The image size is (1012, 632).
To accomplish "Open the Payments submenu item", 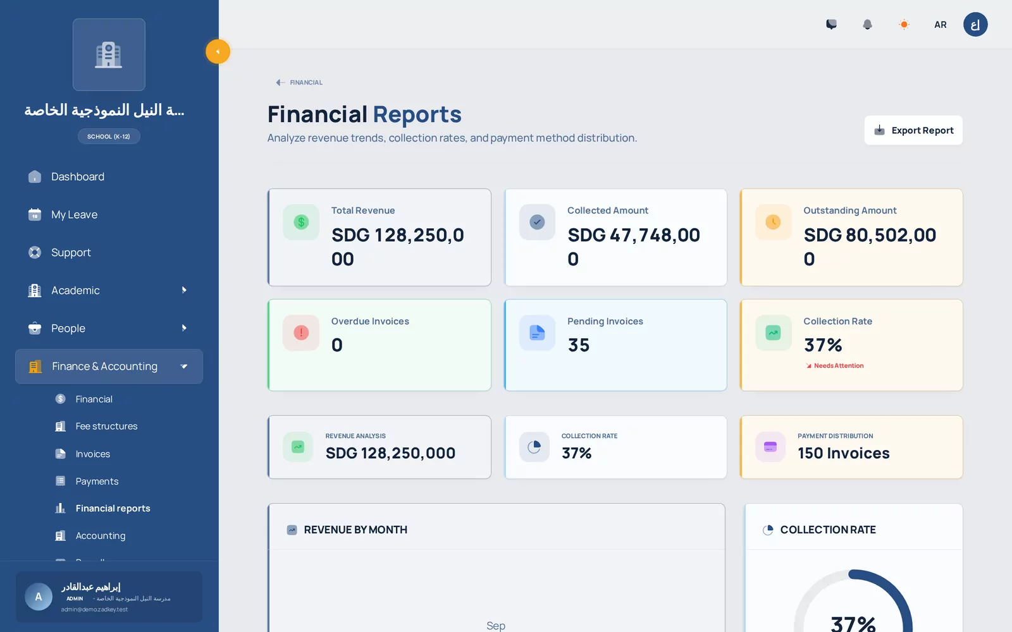I will (x=97, y=482).
